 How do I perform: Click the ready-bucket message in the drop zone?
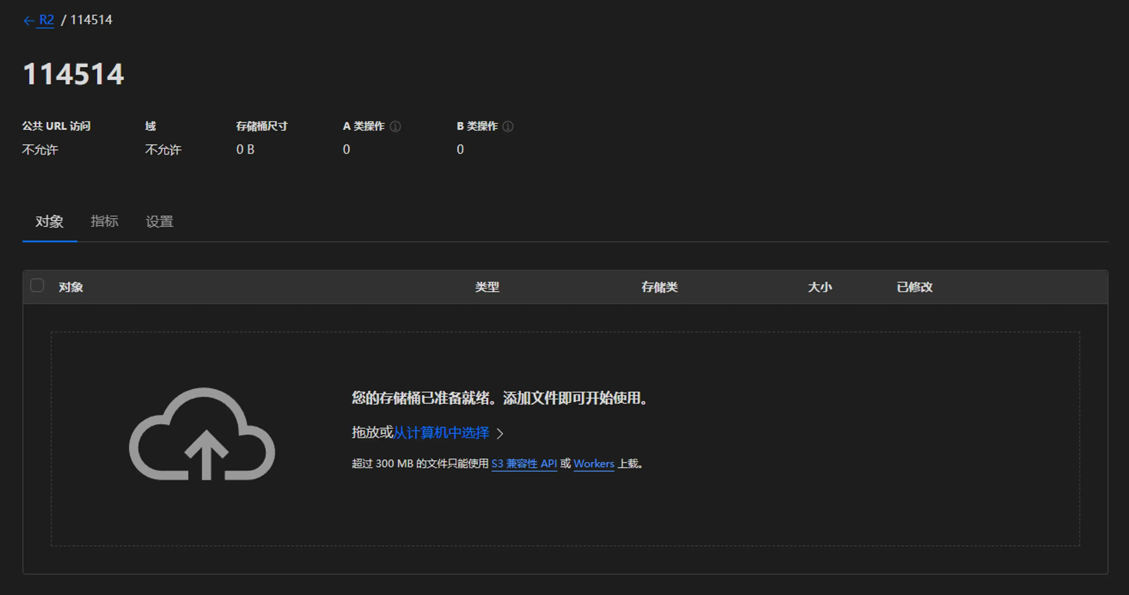coord(500,398)
